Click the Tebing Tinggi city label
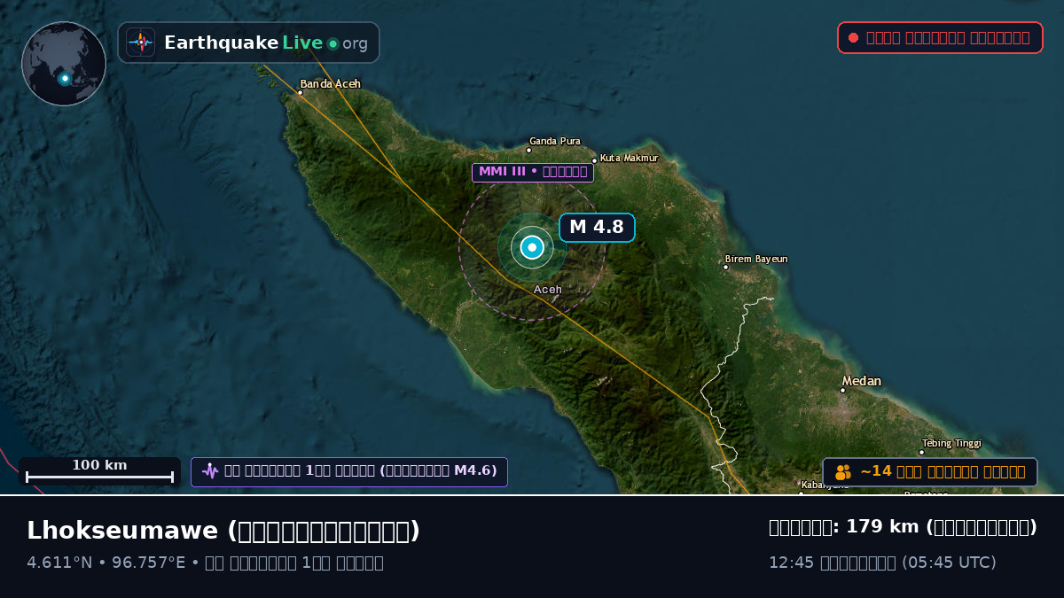This screenshot has width=1064, height=598. (x=952, y=443)
